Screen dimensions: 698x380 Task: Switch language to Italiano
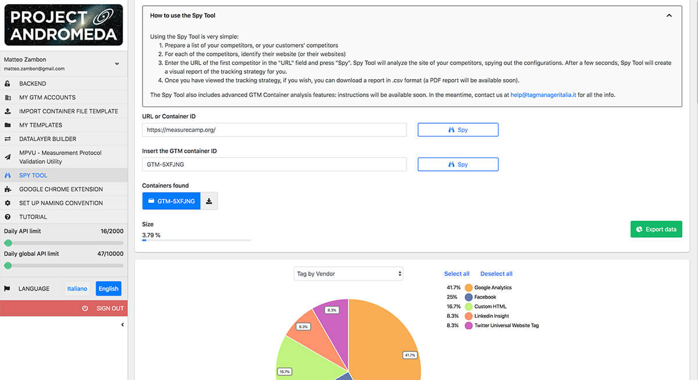tap(77, 289)
